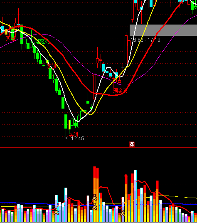The height and width of the screenshot is (223, 197).
Task: Click the lower running-person icon on tall red bar
Action: tap(94, 207)
